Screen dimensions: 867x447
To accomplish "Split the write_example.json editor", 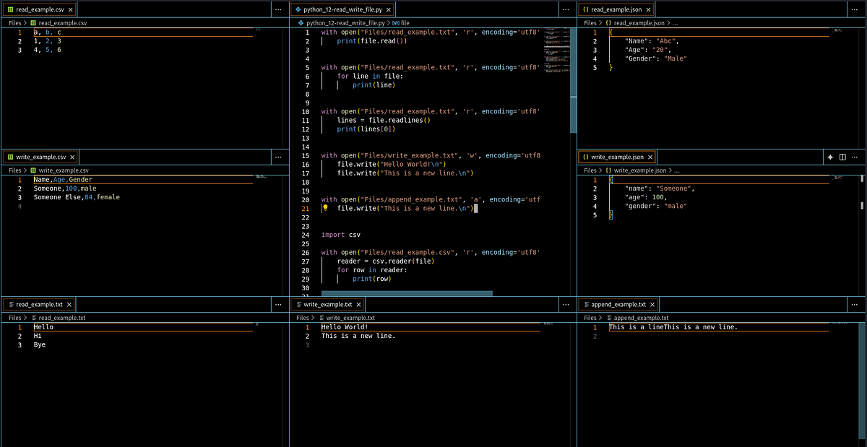I will [x=842, y=157].
